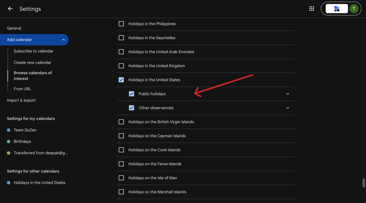Expand the Other observances chevron
Image resolution: width=366 pixels, height=203 pixels.
point(288,108)
